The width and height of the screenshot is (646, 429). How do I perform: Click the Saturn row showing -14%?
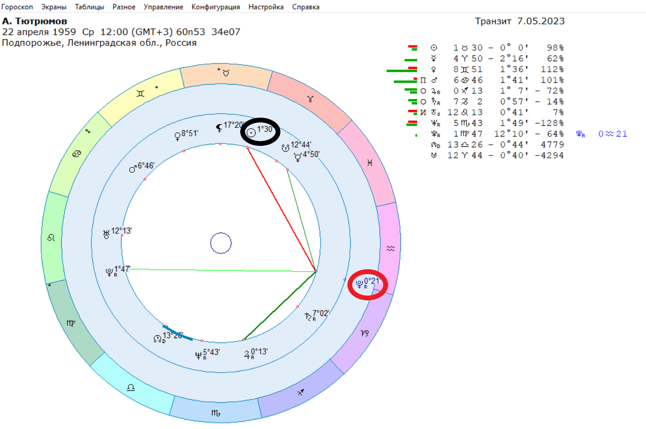point(486,101)
